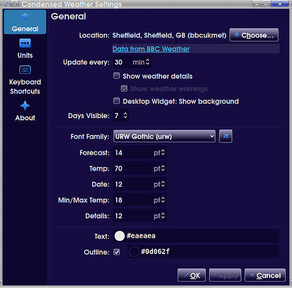Image resolution: width=292 pixels, height=288 pixels.
Task: Cancel the settings dialog
Action: 265,275
